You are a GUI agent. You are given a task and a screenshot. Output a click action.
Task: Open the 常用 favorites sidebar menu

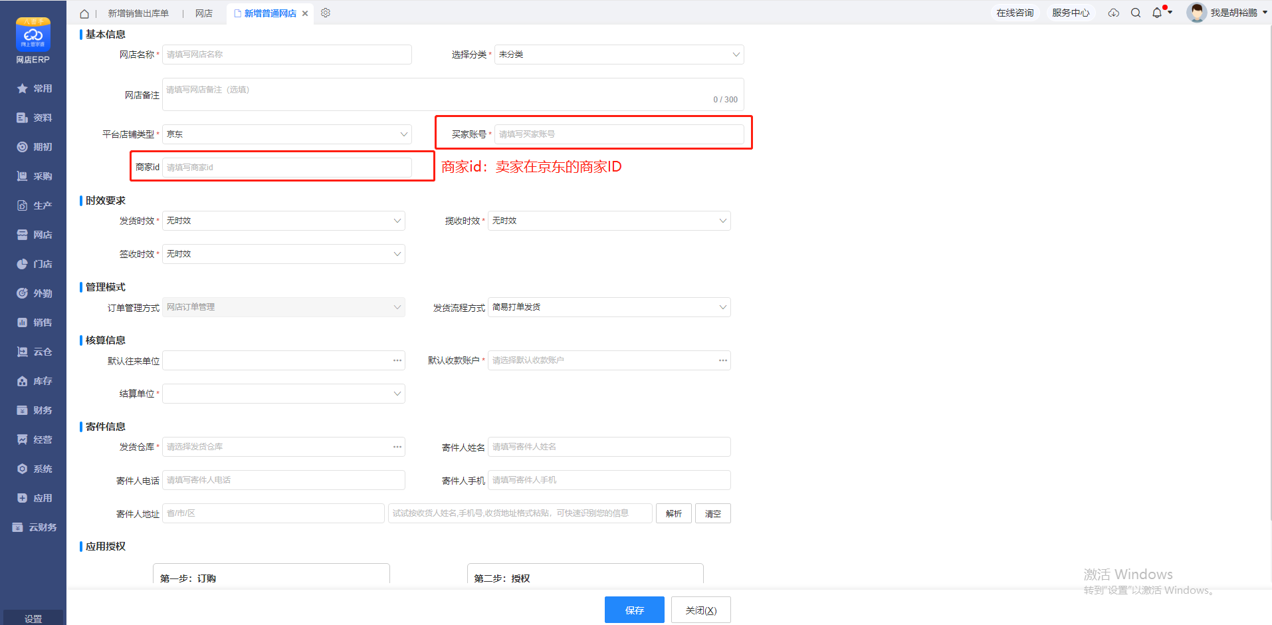click(x=33, y=88)
